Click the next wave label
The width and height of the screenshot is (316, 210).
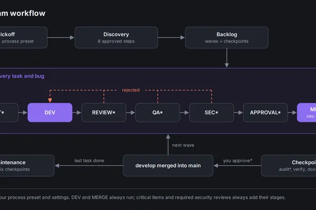183,145
